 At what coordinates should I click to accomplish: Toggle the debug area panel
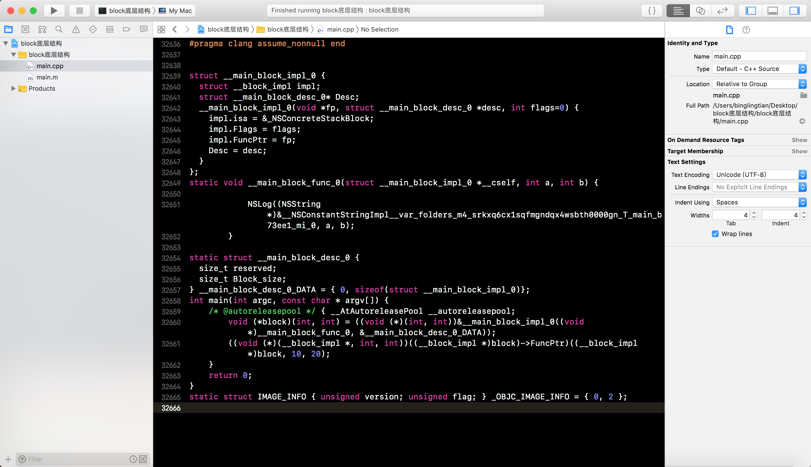(x=772, y=11)
